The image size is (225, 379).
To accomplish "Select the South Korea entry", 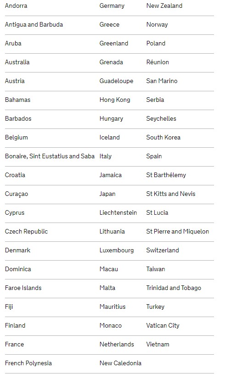I will pyautogui.click(x=163, y=137).
